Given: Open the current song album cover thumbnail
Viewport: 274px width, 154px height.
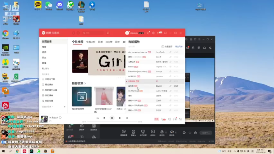Looking at the screenshot, I should pos(44,119).
